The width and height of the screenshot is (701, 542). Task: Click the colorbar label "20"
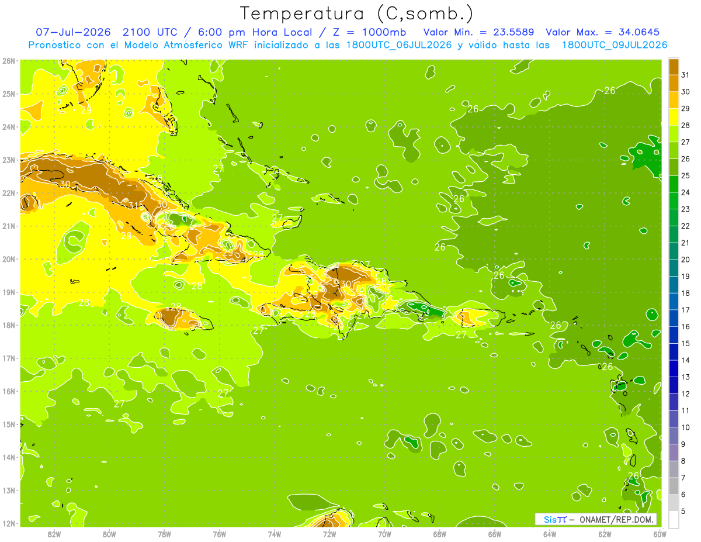point(686,259)
